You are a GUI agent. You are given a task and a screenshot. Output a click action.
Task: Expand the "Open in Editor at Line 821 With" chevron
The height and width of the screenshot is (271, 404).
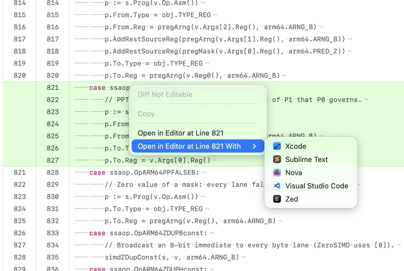pyautogui.click(x=255, y=146)
